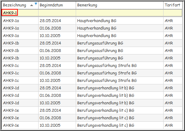Click the Tarifart filter row cell
The height and width of the screenshot is (131, 185).
(x=173, y=13)
